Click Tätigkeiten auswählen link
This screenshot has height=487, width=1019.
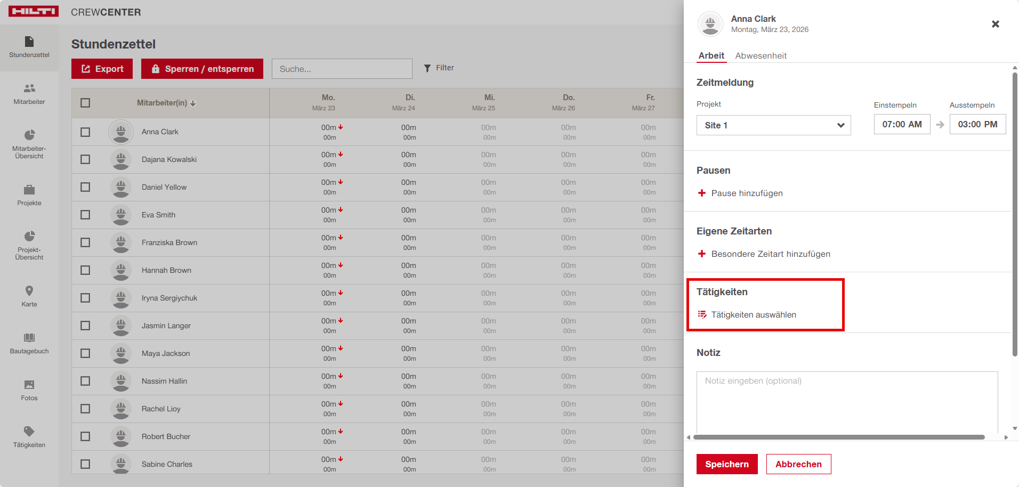coord(753,315)
